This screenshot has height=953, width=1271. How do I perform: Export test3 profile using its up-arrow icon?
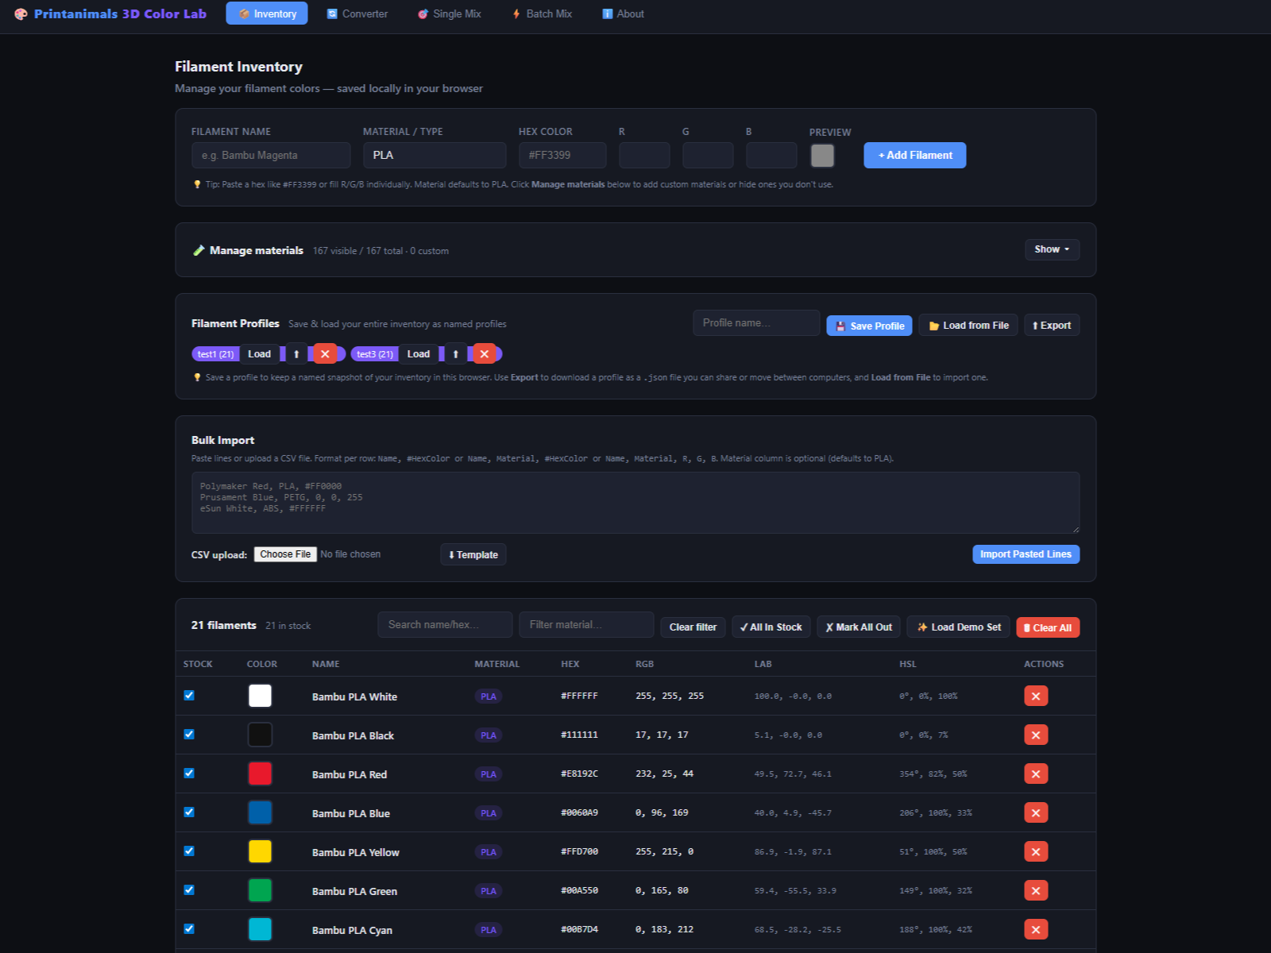[455, 354]
